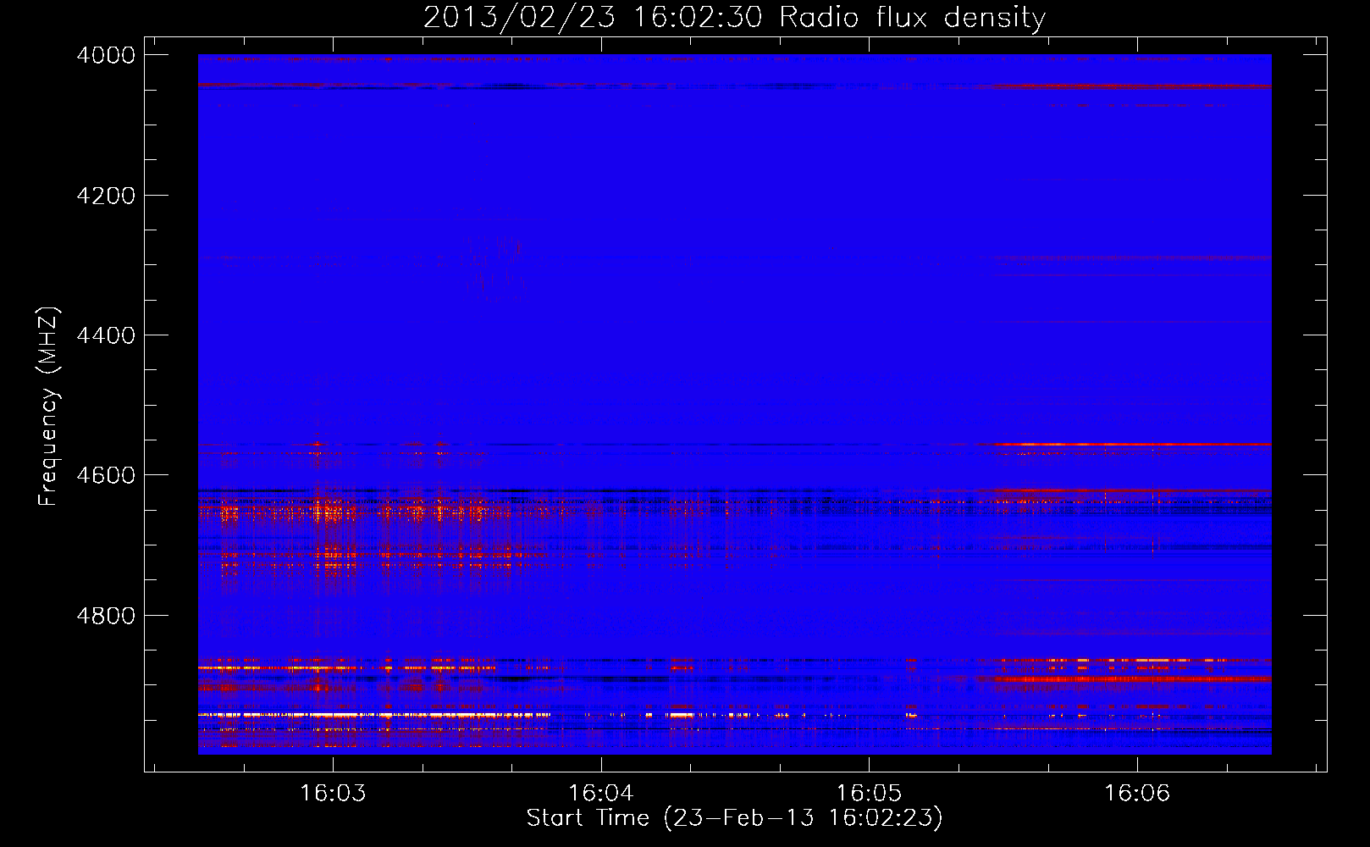The height and width of the screenshot is (847, 1370).
Task: Click the 16:04 time axis label
Action: [x=600, y=793]
